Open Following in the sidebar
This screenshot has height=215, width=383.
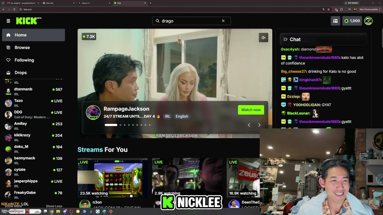[x=34, y=60]
